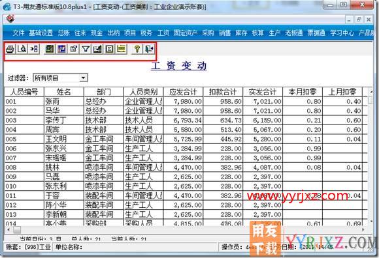Click the 人员编号 column header

24,92
